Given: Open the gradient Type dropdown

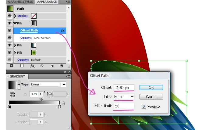Looking at the screenshot, I should [x=64, y=85].
